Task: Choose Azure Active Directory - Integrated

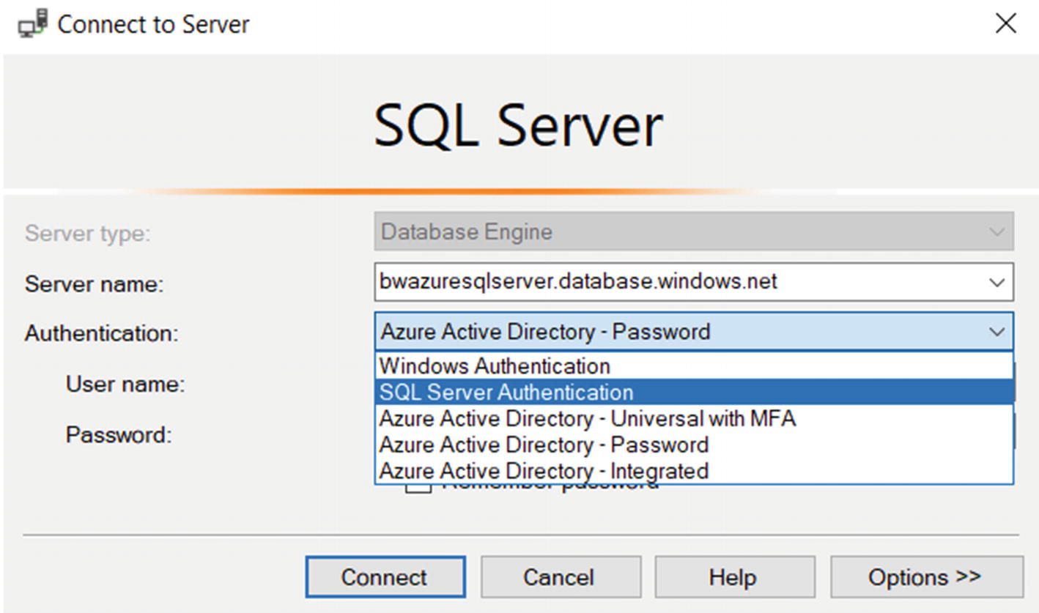Action: click(694, 470)
